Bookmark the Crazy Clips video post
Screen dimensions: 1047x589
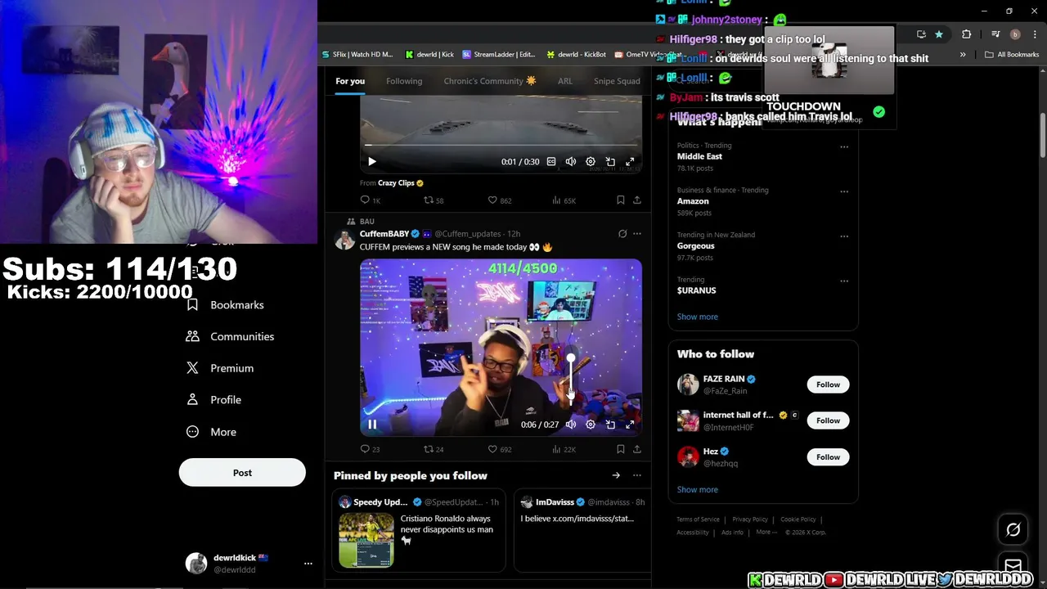620,200
